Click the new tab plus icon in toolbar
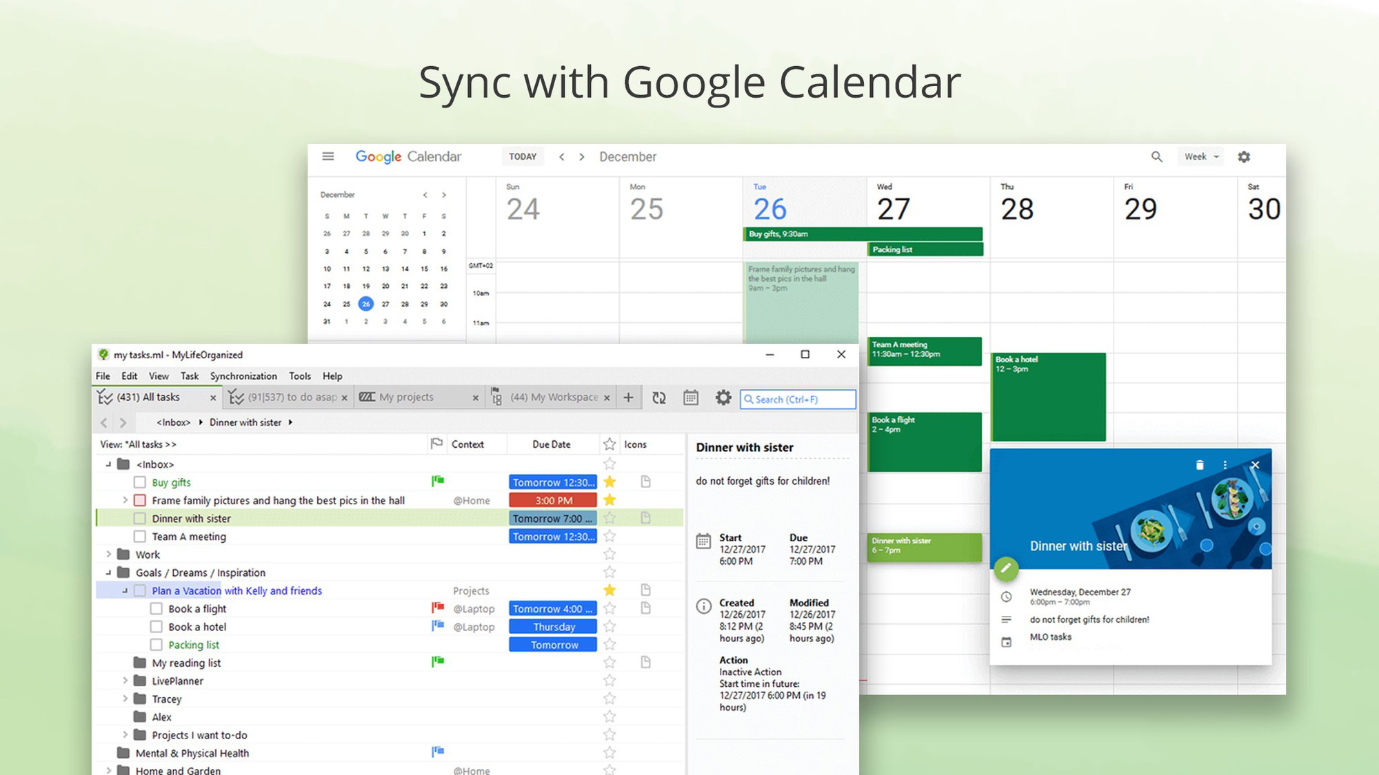The image size is (1379, 775). coord(628,397)
